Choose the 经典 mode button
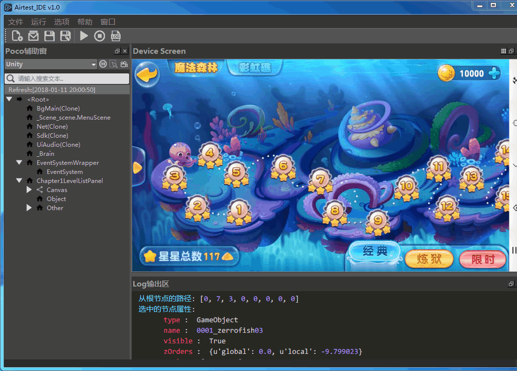Image resolution: width=517 pixels, height=371 pixels. tap(375, 251)
